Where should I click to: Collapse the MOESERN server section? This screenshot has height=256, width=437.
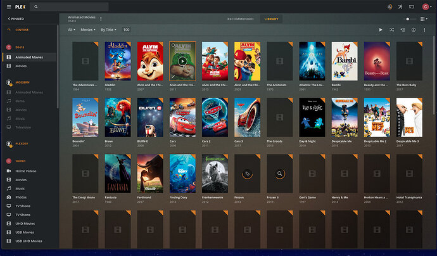[x=22, y=82]
